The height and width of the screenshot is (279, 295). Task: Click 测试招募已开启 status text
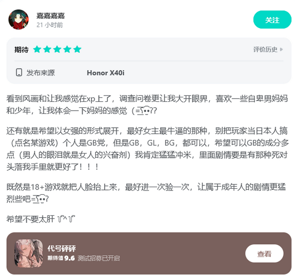point(99,258)
